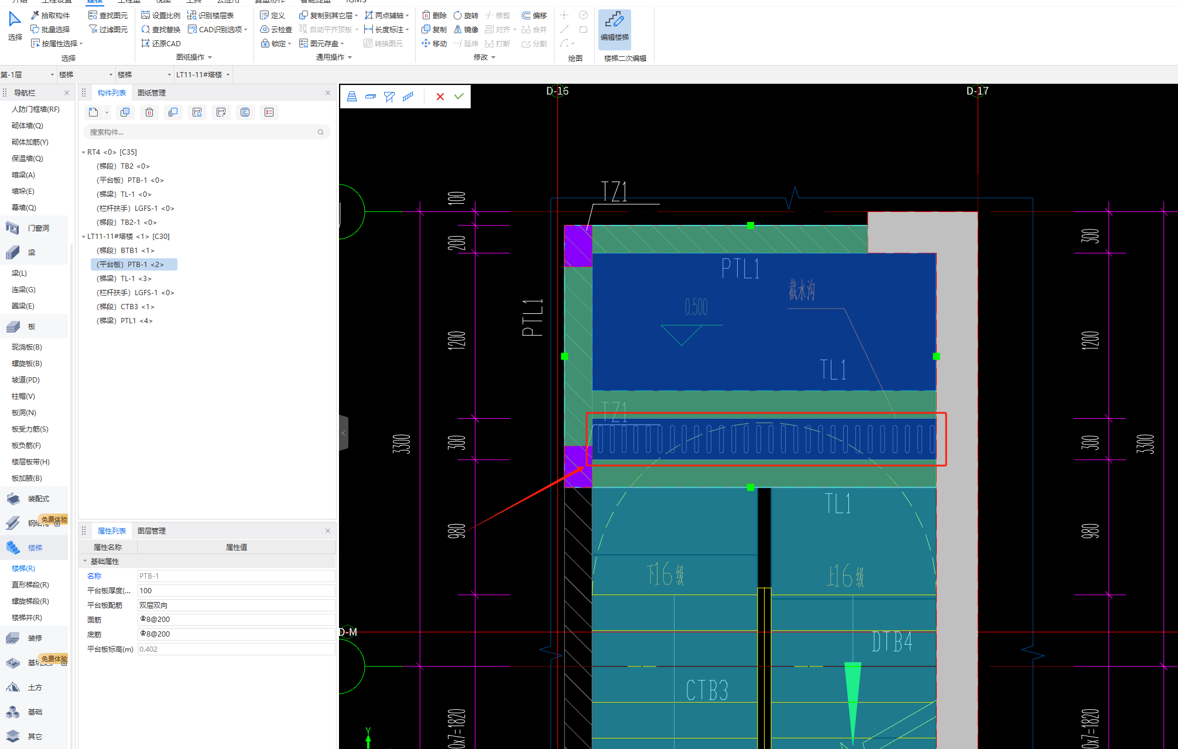The width and height of the screenshot is (1178, 749).
Task: Open 复制到其它层 dropdown
Action: (356, 16)
